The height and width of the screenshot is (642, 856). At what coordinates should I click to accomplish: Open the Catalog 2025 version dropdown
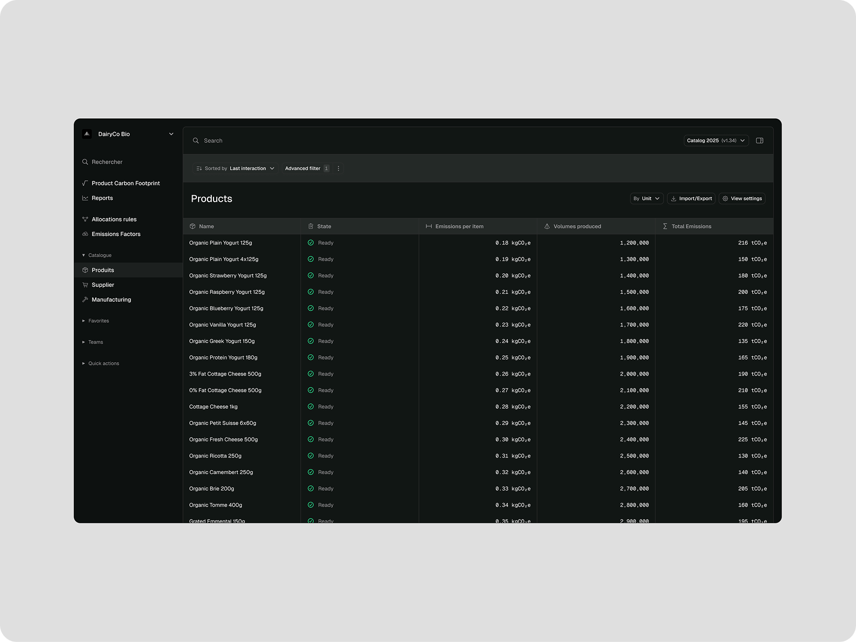pyautogui.click(x=716, y=141)
